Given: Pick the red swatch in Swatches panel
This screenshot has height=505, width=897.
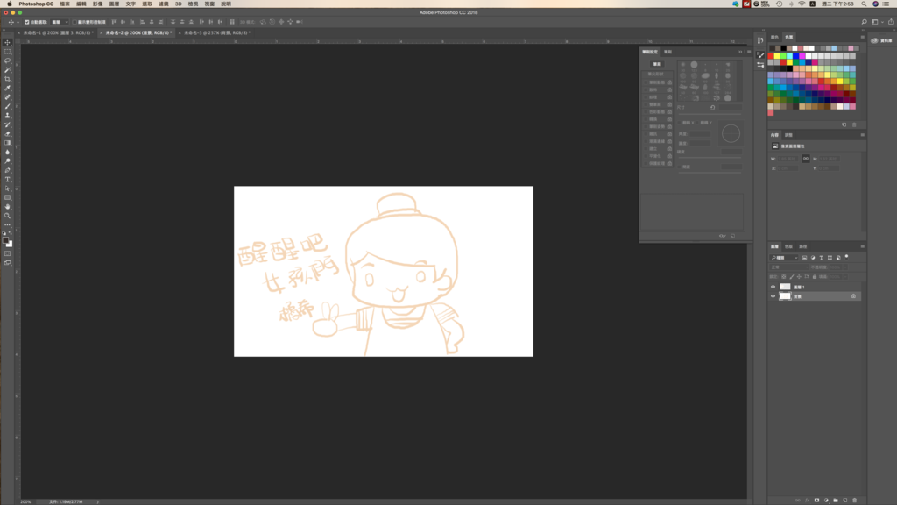Looking at the screenshot, I should click(x=771, y=55).
